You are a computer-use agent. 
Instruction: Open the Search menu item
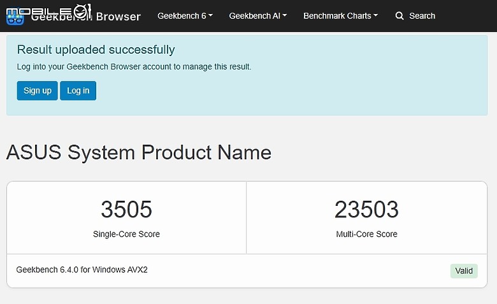[422, 16]
